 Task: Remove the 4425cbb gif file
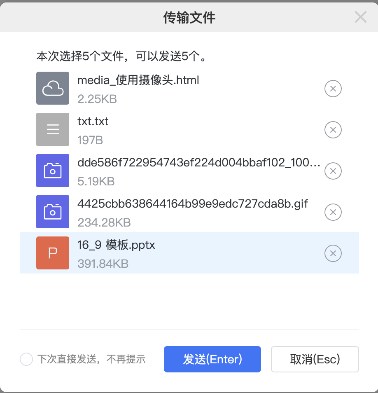333,212
